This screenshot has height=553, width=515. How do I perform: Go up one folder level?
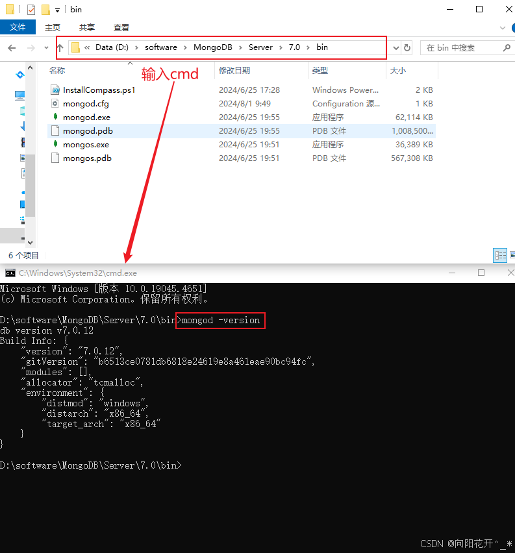60,47
